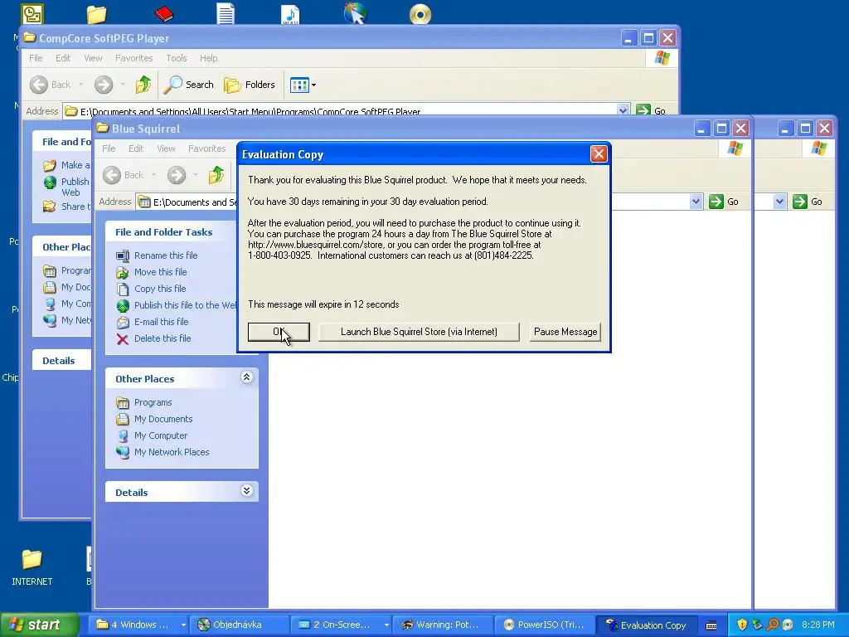Open View menu in Blue Squirrel window
Viewport: 849px width, 637px height.
click(166, 148)
